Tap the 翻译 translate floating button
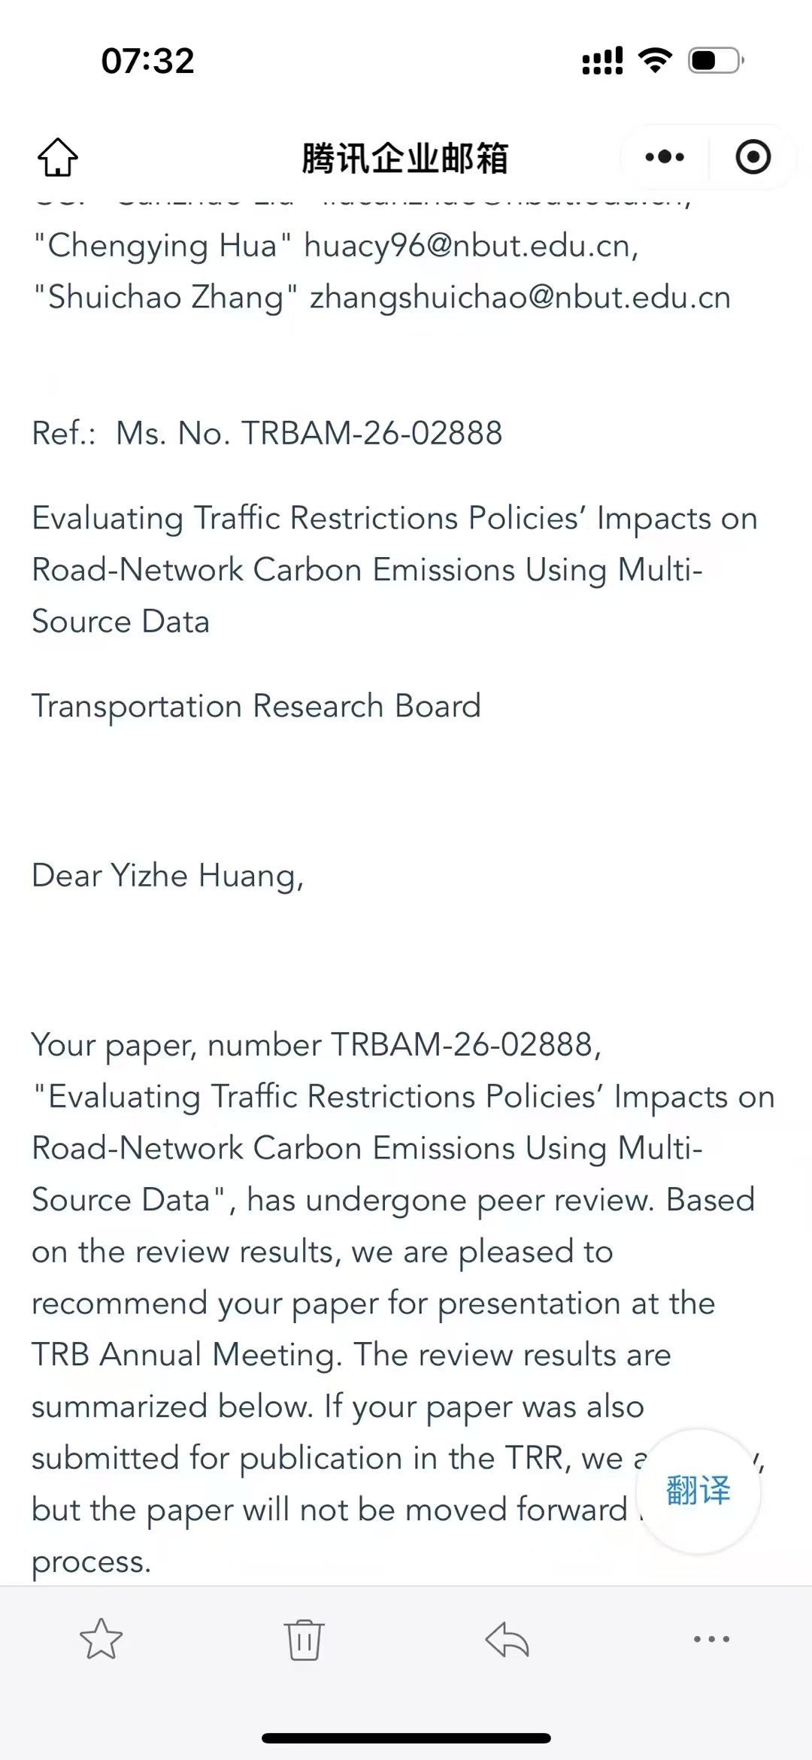 point(698,1490)
